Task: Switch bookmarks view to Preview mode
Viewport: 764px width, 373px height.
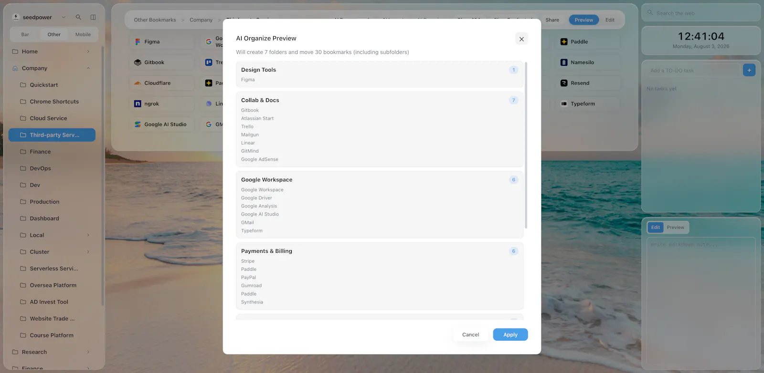Action: coord(584,20)
